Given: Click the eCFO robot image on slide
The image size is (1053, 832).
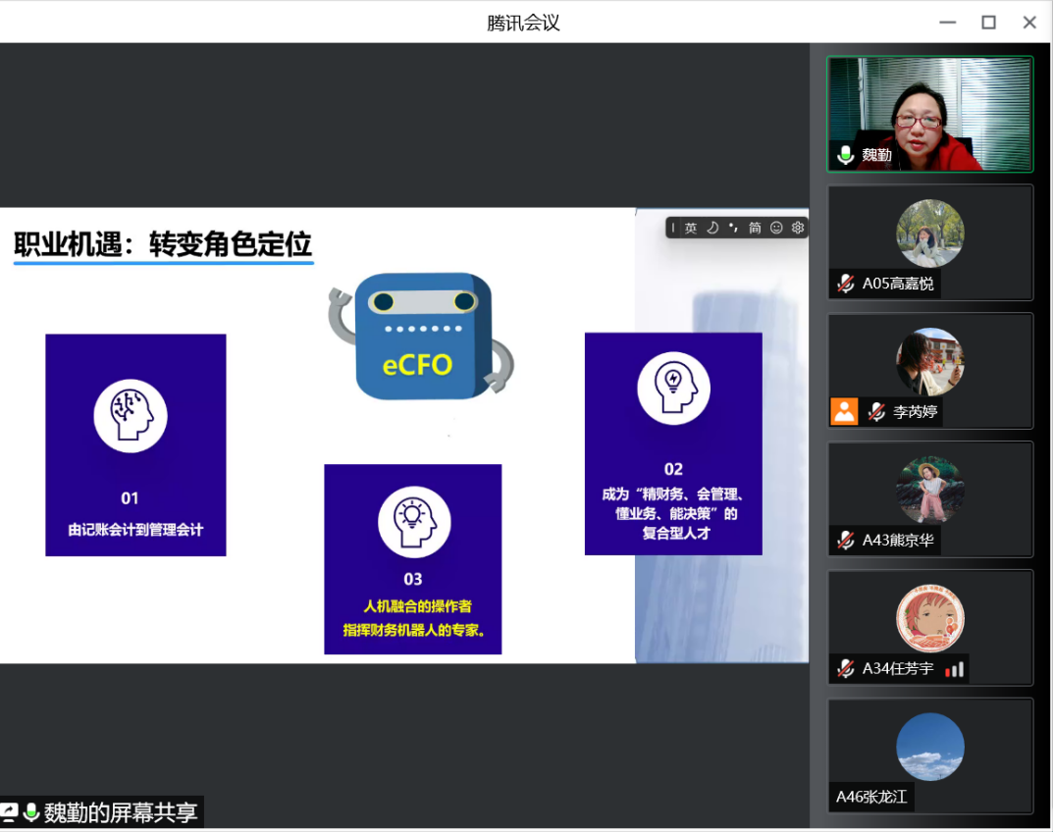Looking at the screenshot, I should point(420,338).
